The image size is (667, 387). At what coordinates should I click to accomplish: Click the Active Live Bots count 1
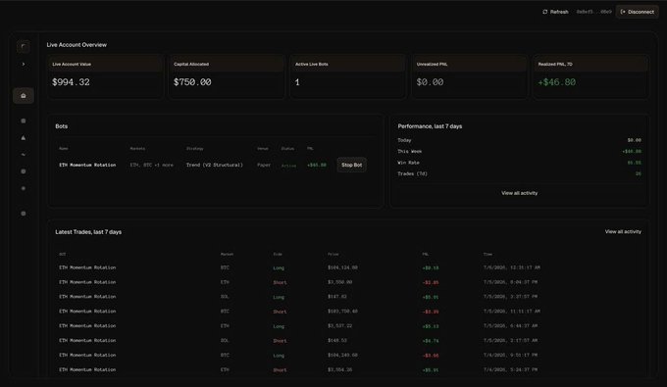[x=297, y=82]
